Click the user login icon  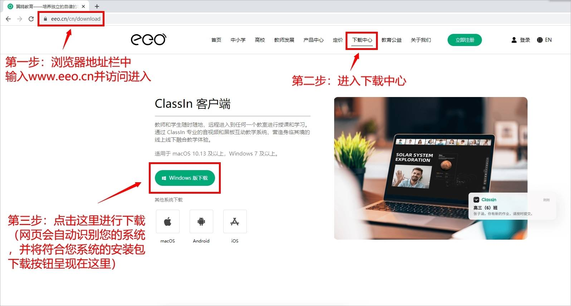tap(514, 40)
